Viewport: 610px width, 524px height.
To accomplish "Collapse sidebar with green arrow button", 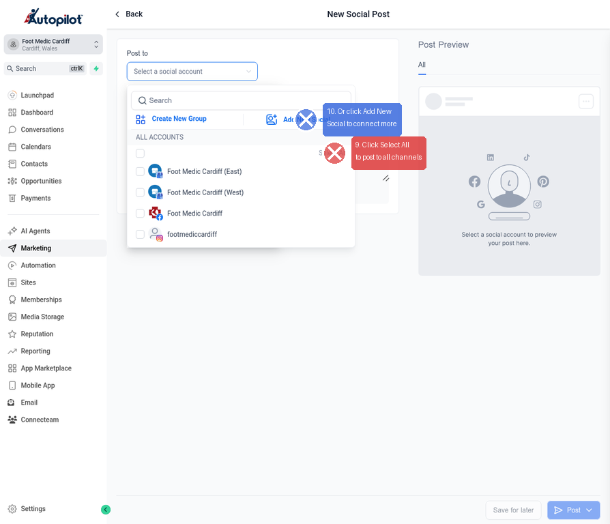I will pos(106,510).
